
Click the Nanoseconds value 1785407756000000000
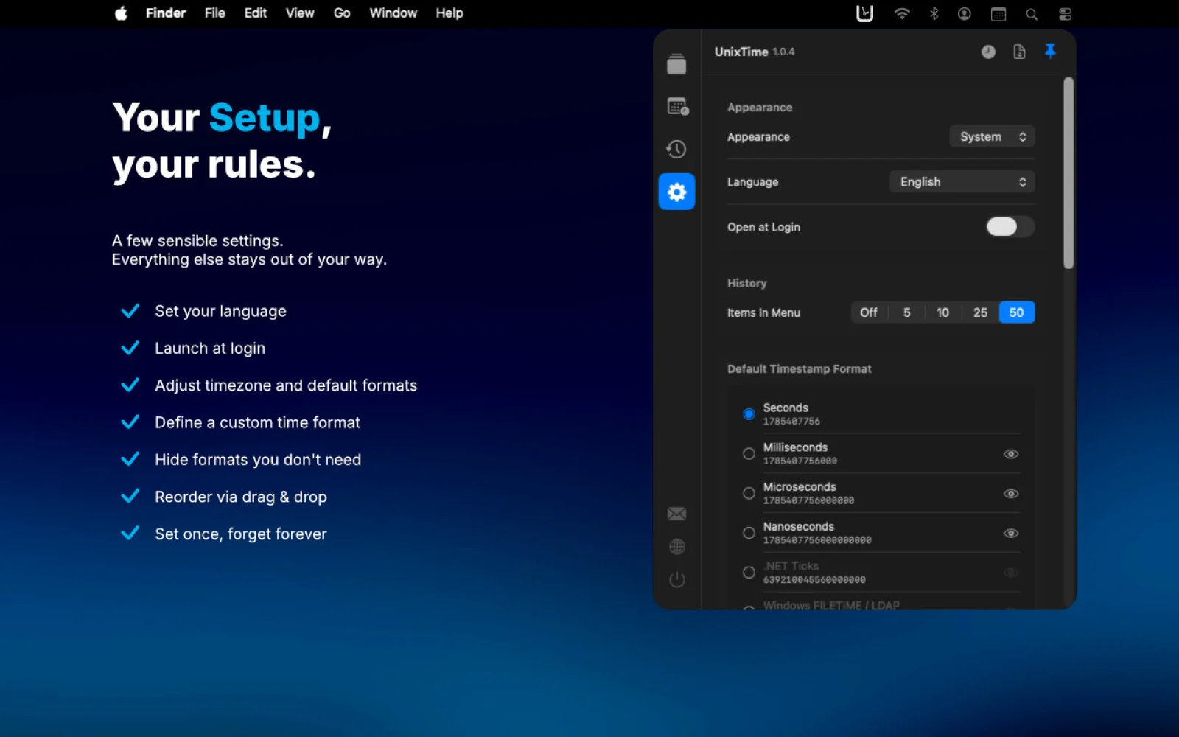click(817, 541)
